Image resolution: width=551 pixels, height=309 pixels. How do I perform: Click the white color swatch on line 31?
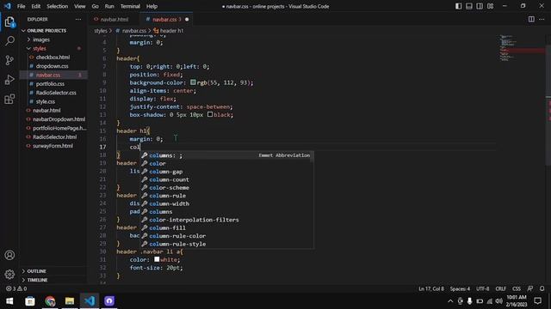point(157,259)
